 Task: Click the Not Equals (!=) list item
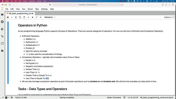click(x=32, y=63)
